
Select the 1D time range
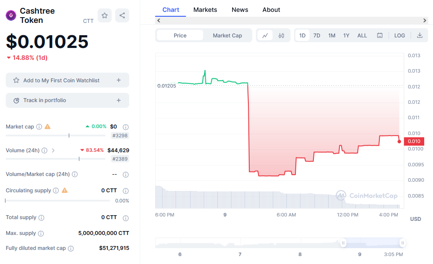point(302,35)
